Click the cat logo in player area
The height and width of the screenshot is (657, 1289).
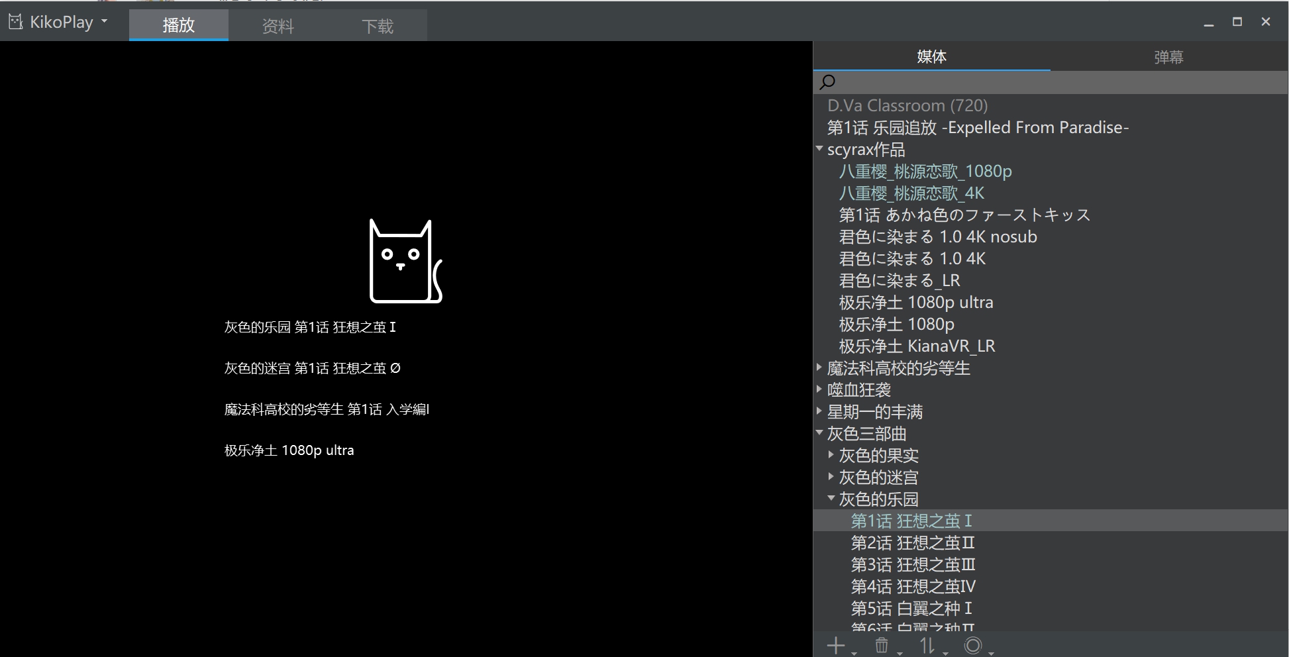point(405,261)
